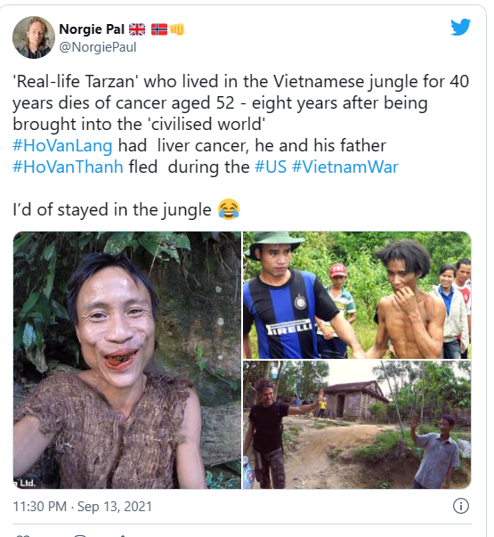The image size is (494, 537).
Task: Click the UK flag emoji beside name
Action: 137,29
